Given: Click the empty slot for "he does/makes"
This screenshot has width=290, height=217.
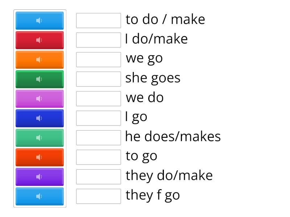Looking at the screenshot, I should [99, 138].
